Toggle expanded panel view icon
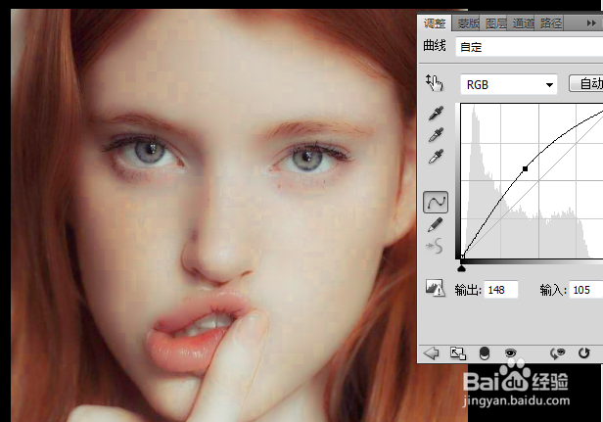Image resolution: width=603 pixels, height=422 pixels. pyautogui.click(x=458, y=353)
